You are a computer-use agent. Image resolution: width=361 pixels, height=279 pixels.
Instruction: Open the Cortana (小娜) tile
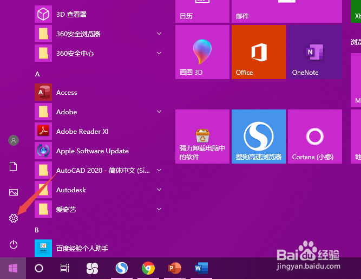point(314,137)
